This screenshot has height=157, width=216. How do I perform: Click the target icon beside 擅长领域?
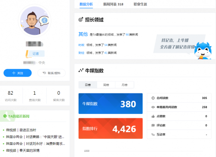point(81,19)
